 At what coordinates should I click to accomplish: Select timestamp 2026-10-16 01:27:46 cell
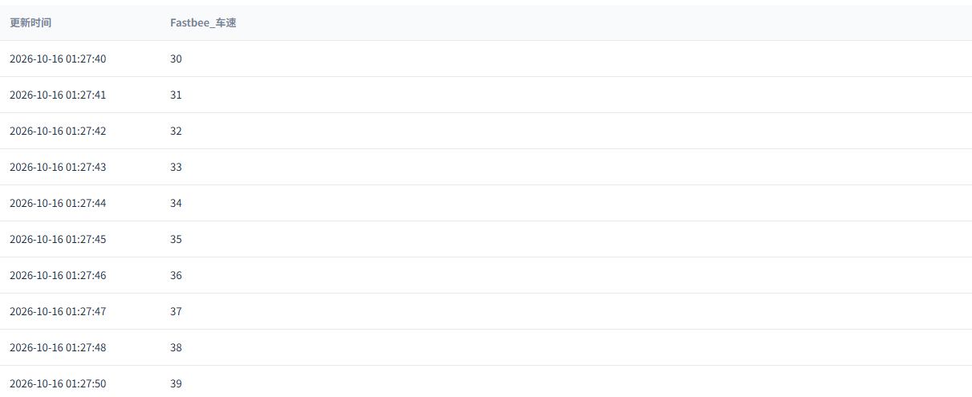(x=58, y=275)
